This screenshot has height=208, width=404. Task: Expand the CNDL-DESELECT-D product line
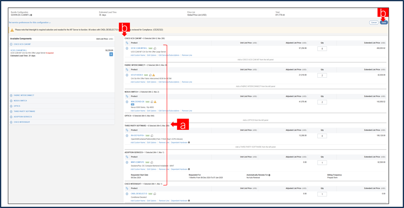tap(127, 194)
